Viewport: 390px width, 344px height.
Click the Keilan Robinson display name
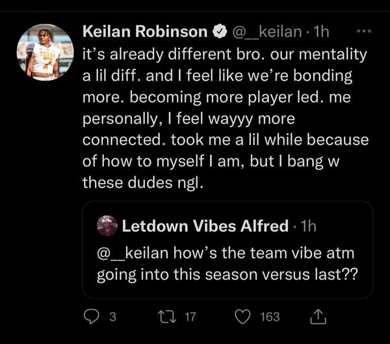[146, 31]
